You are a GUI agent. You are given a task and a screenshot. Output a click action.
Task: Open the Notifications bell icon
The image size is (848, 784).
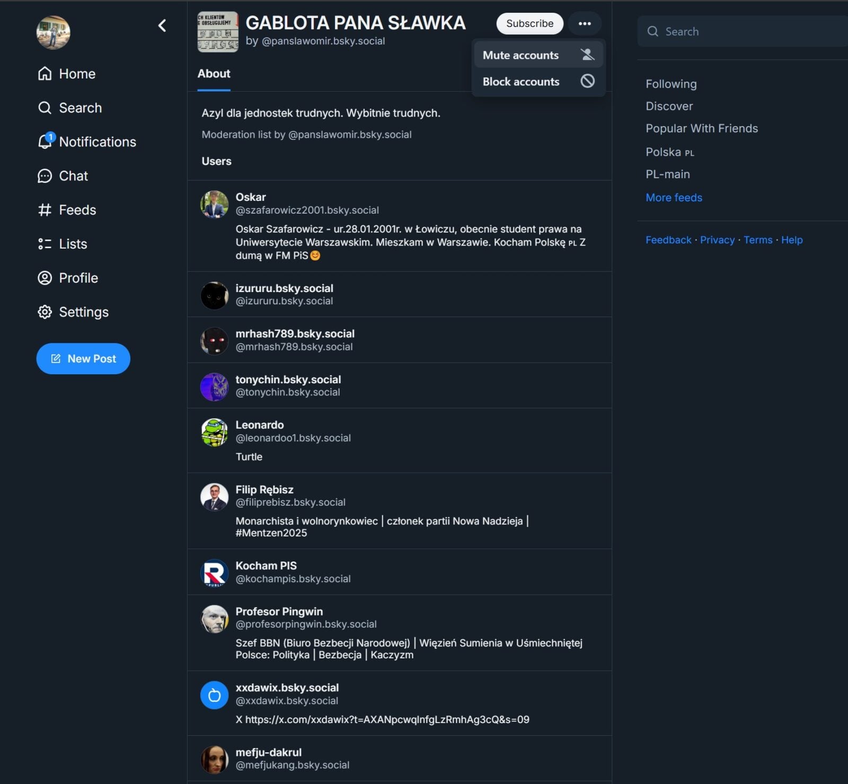46,141
